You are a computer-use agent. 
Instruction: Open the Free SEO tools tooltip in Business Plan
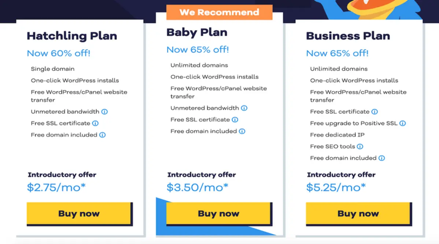coord(360,146)
